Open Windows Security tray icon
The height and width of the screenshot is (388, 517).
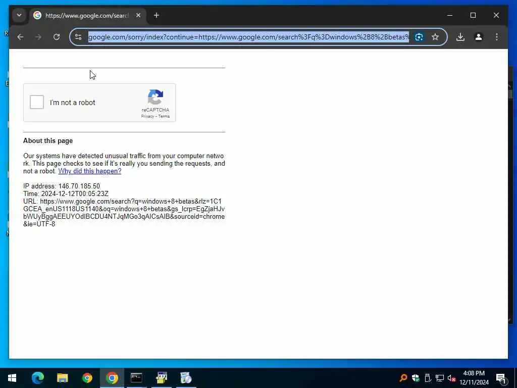click(416, 378)
